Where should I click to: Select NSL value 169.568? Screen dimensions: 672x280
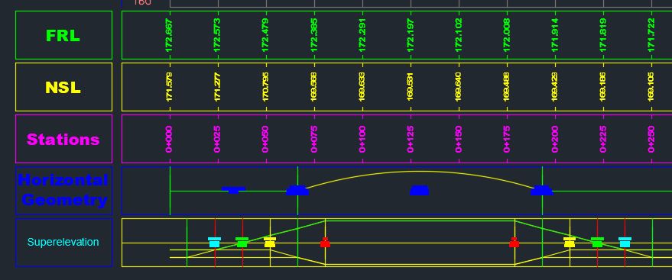tap(313, 87)
